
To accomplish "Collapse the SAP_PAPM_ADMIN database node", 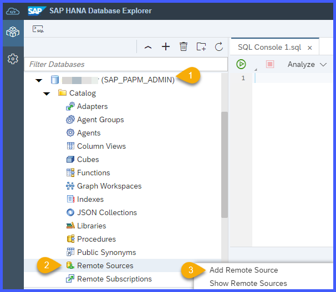I will pos(39,80).
